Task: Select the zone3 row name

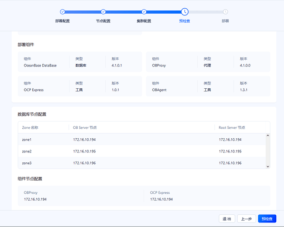Action: 27,163
